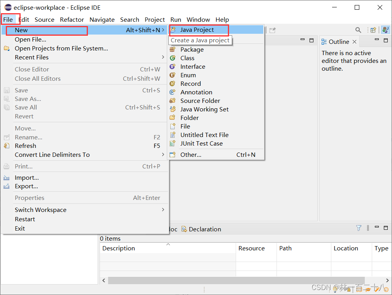Open the Refactor menu
Image resolution: width=392 pixels, height=295 pixels.
coord(72,19)
